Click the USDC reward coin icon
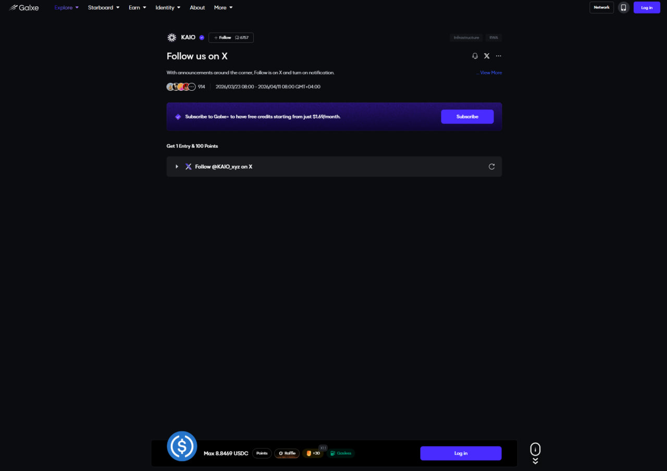This screenshot has height=471, width=667. point(182,446)
